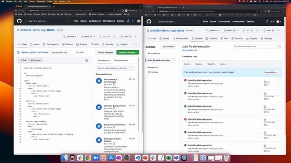Open GitHub home logo in right window

(149, 21)
